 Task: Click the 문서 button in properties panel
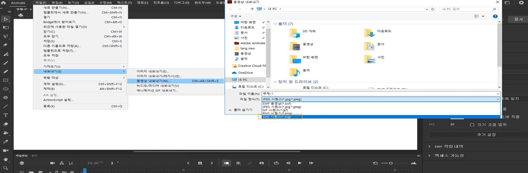pyautogui.click(x=518, y=19)
